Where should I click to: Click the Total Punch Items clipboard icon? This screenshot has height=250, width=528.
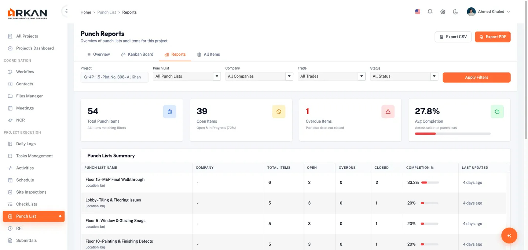pyautogui.click(x=169, y=112)
